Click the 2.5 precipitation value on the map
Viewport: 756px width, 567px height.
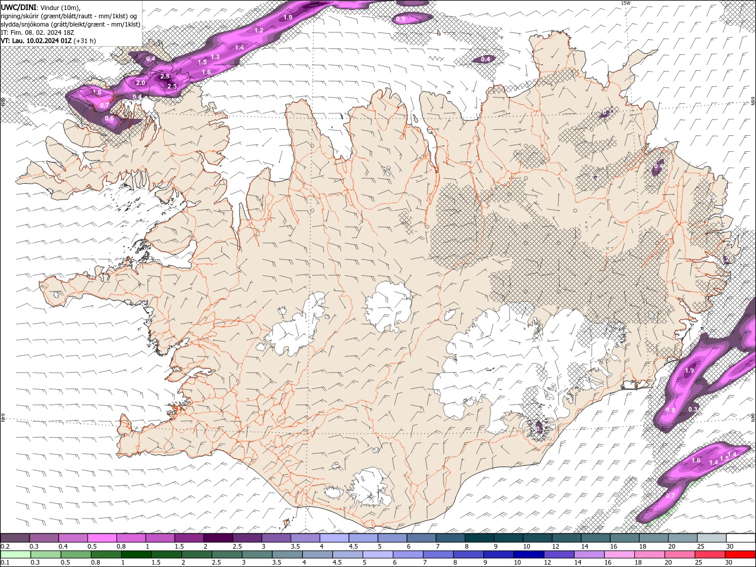172,86
